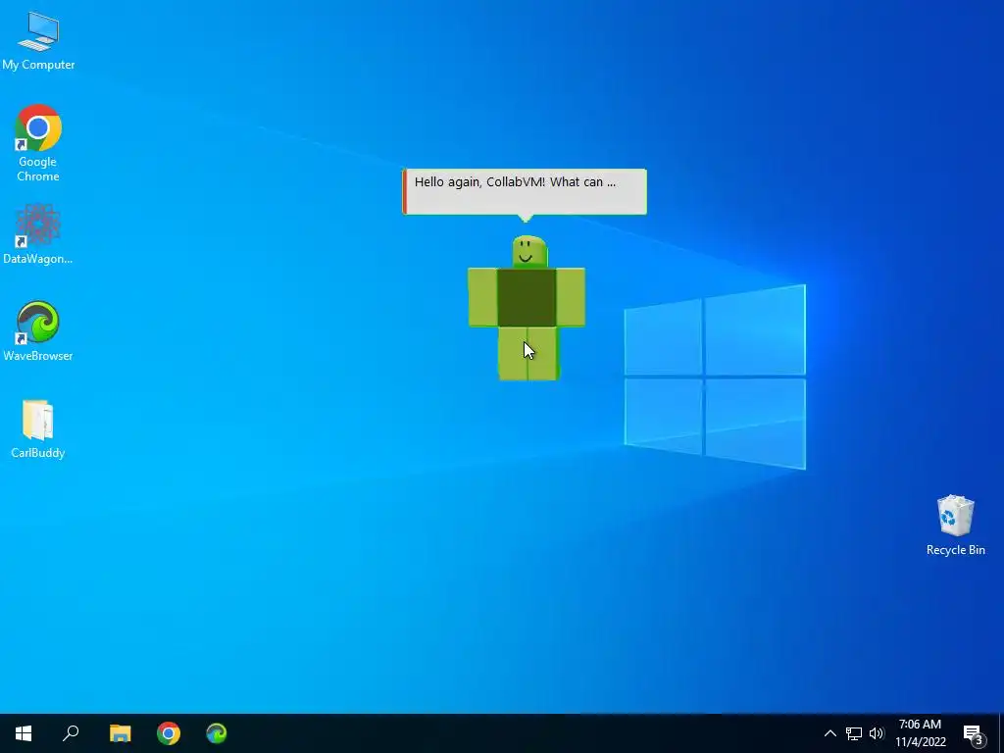Open the volume speaker tray icon

(x=877, y=733)
